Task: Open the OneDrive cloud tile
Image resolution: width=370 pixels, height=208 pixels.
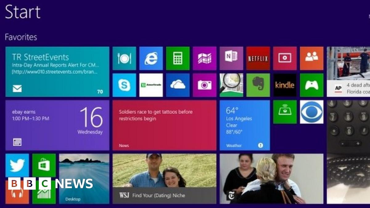Action: tap(178, 85)
